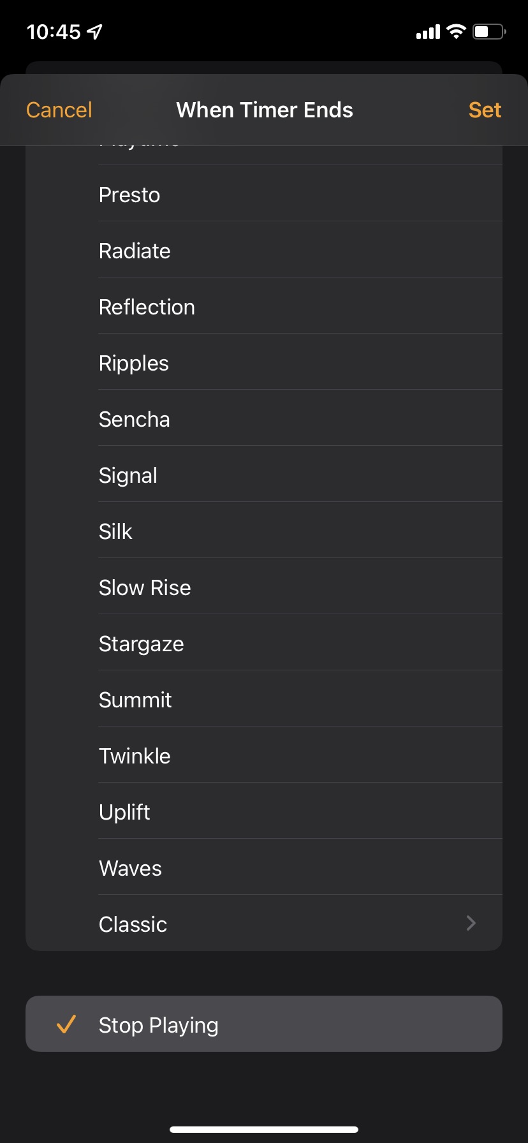Choose the Signal tone
The height and width of the screenshot is (1143, 528).
pyautogui.click(x=128, y=475)
